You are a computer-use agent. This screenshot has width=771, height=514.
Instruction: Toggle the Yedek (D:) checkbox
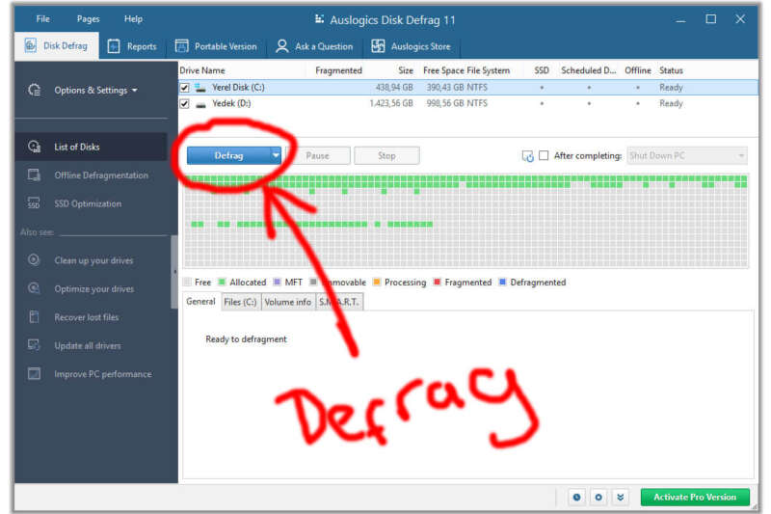[184, 104]
